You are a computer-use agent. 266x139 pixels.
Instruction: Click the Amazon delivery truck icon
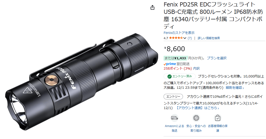click(174, 118)
